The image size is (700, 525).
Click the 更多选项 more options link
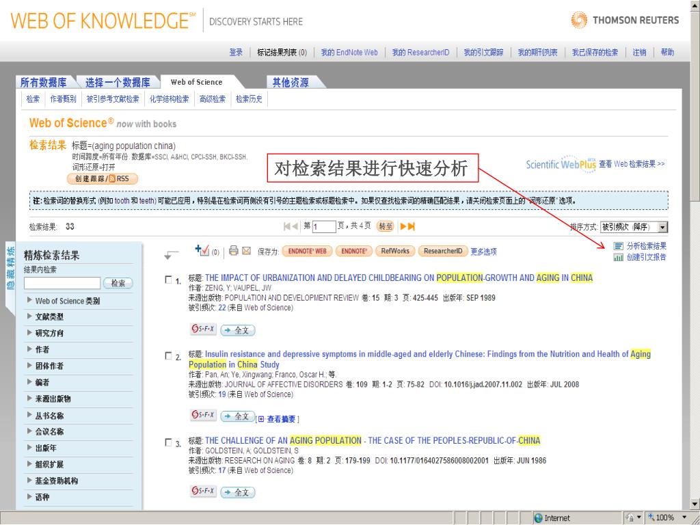pos(483,252)
